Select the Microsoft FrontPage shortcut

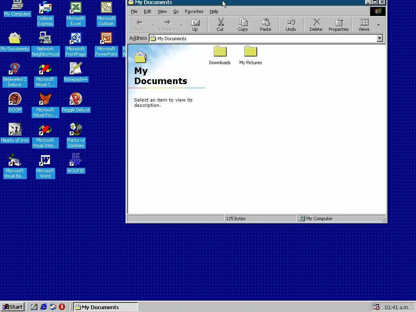[76, 44]
